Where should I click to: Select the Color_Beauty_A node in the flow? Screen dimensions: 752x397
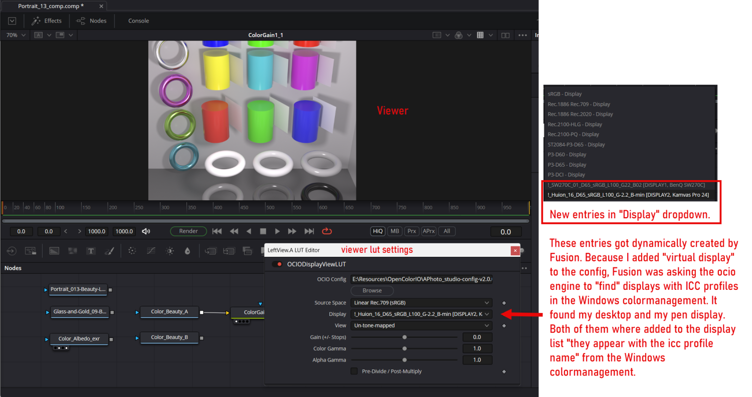(x=169, y=311)
